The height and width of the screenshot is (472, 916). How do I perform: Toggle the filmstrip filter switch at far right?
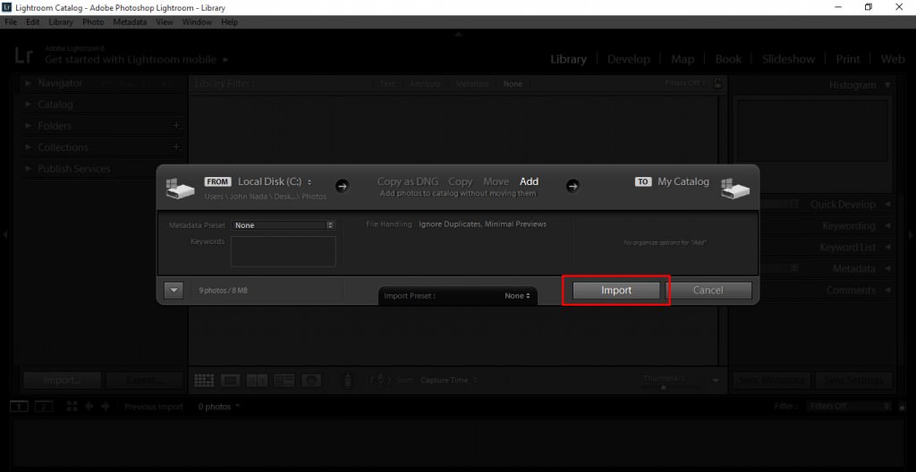pyautogui.click(x=903, y=407)
